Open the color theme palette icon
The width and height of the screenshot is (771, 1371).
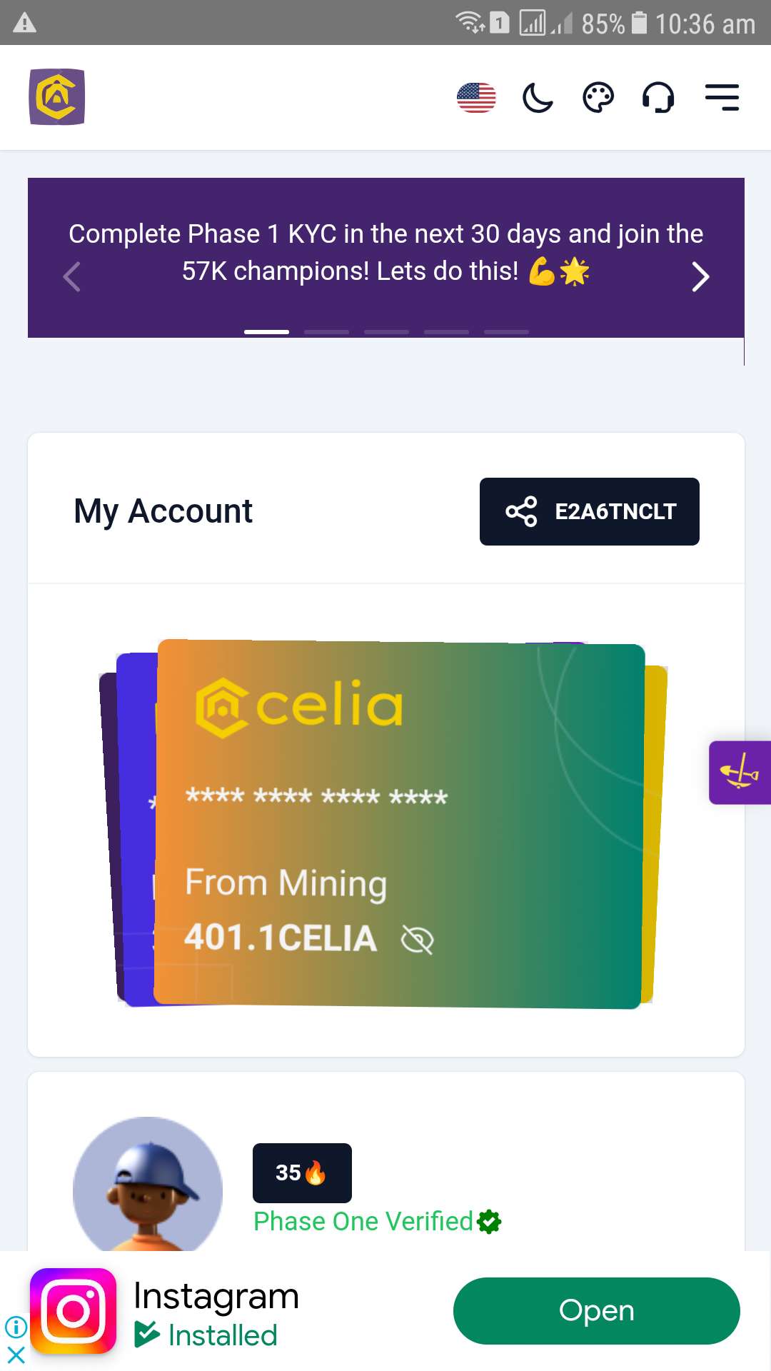click(598, 98)
